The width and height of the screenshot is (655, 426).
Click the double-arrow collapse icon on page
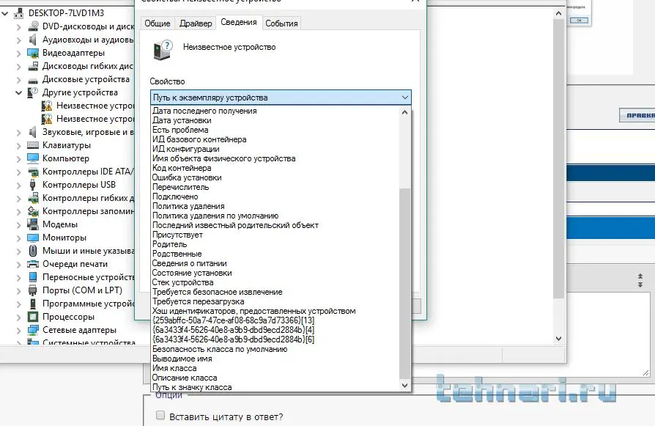click(640, 281)
